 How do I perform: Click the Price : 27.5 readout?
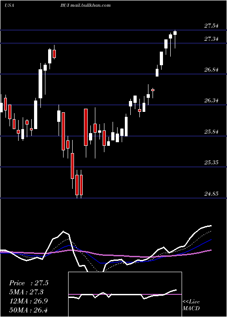click(x=29, y=283)
